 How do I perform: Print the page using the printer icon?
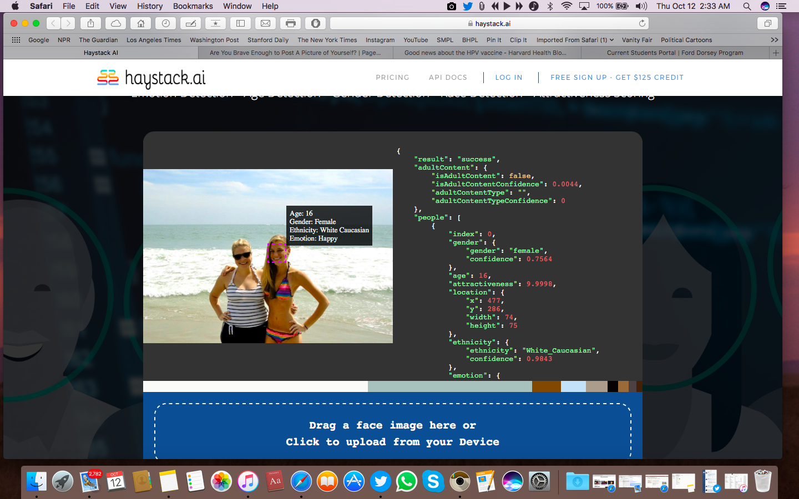pyautogui.click(x=291, y=23)
